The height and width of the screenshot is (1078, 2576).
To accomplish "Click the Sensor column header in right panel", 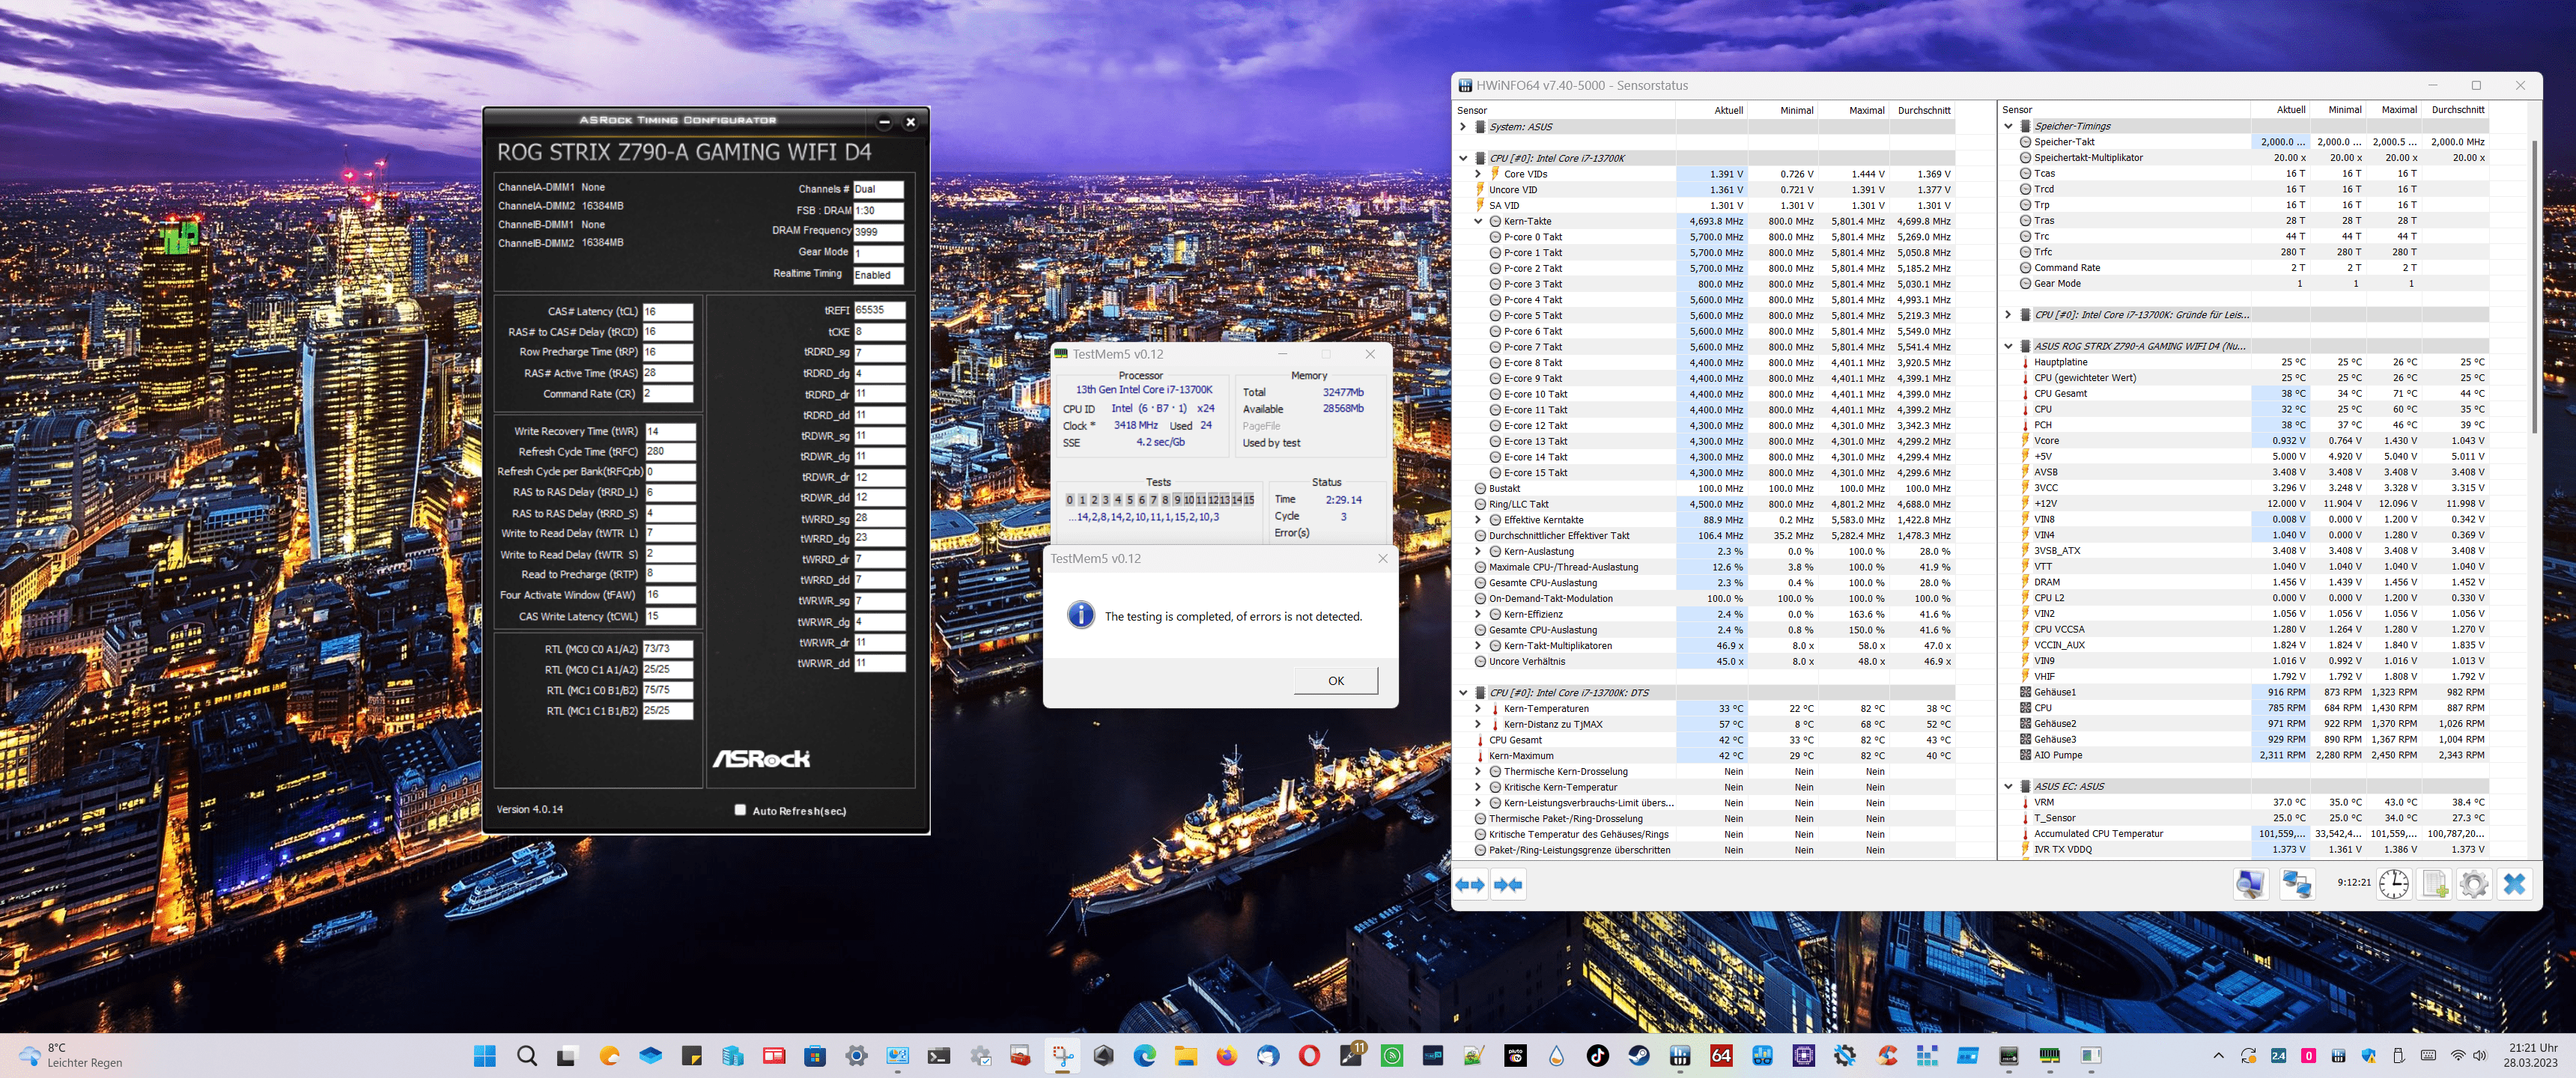I will click(2124, 110).
